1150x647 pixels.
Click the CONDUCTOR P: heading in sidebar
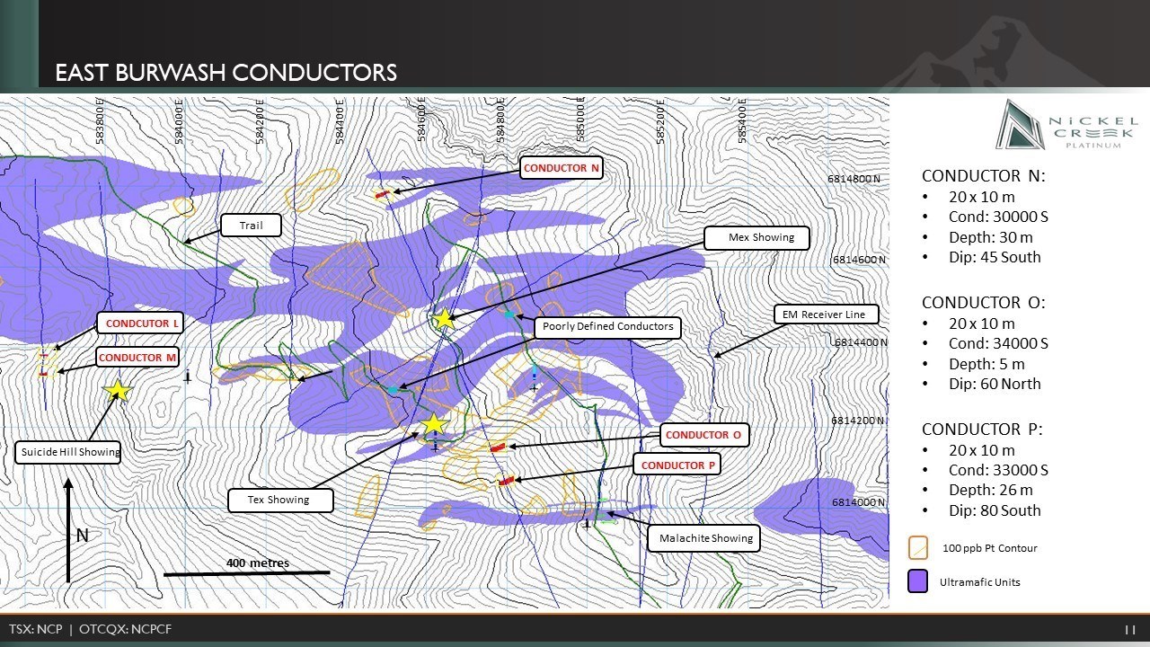(983, 430)
